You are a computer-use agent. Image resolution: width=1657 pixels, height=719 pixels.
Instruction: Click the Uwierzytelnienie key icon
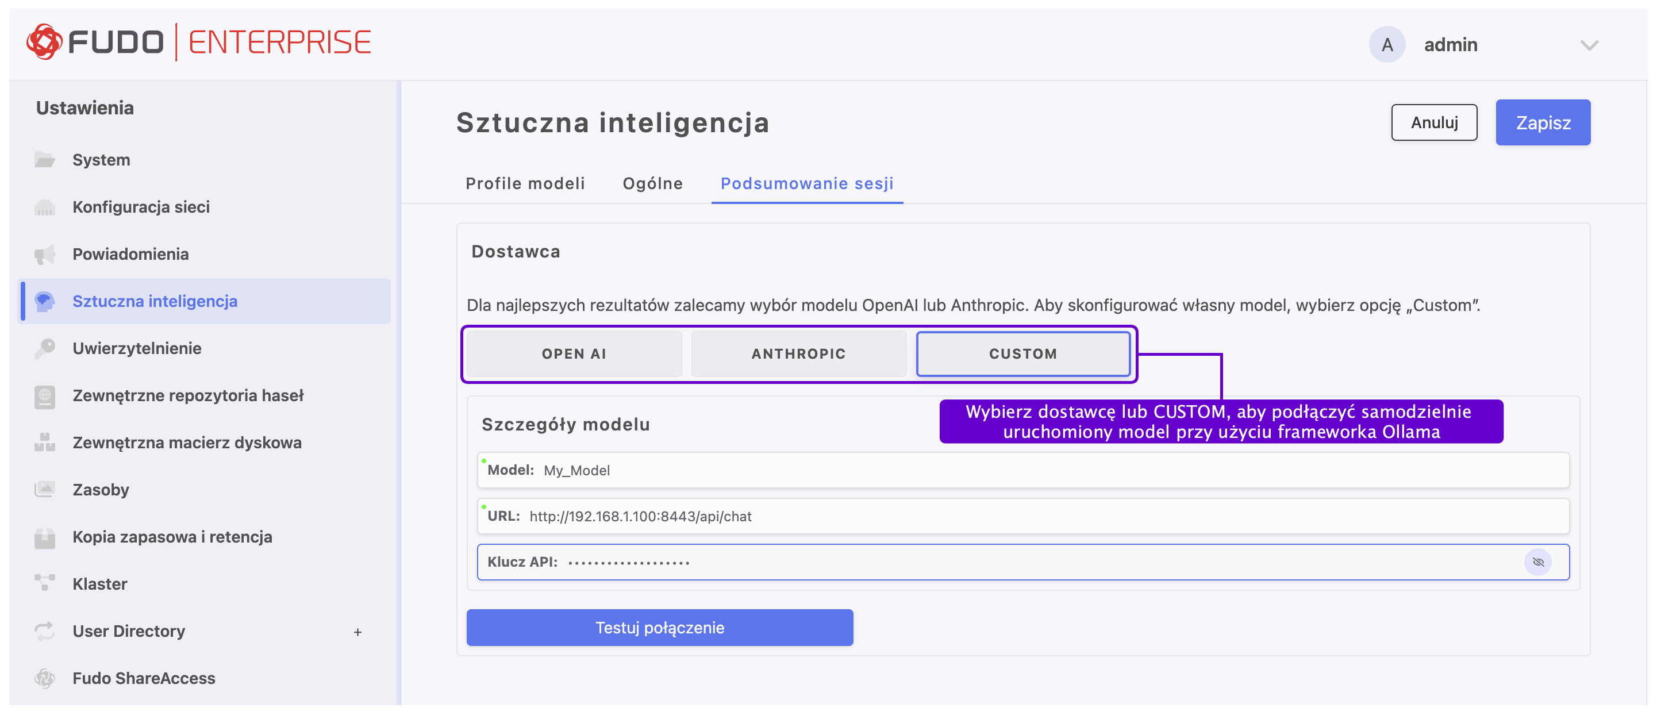(44, 348)
